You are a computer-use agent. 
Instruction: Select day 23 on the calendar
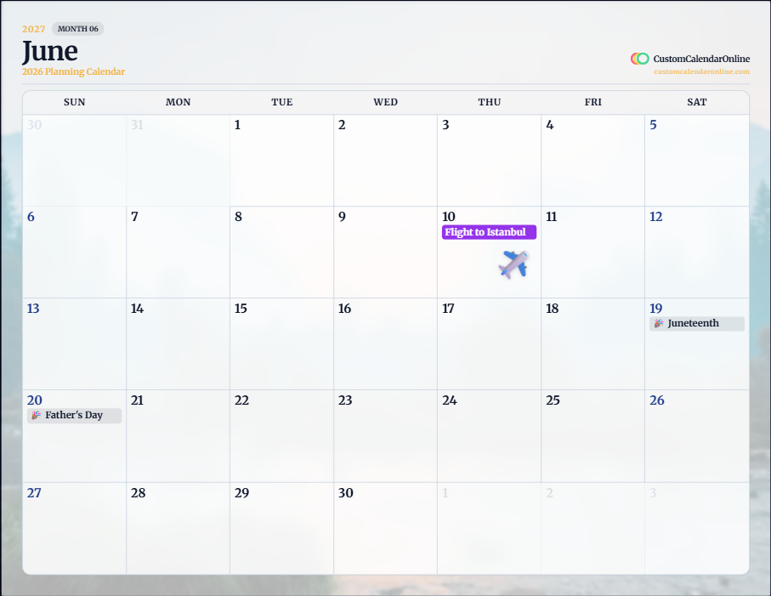tap(386, 436)
